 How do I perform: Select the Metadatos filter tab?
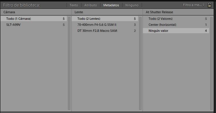tap(111, 5)
